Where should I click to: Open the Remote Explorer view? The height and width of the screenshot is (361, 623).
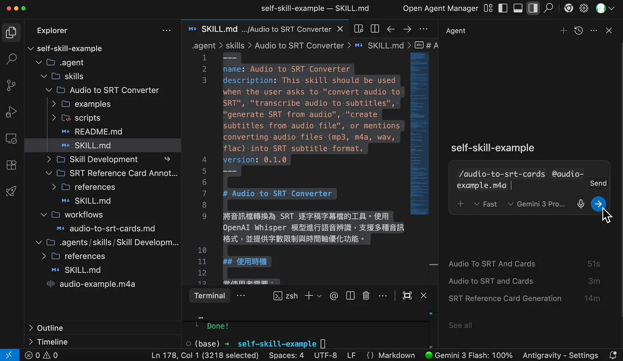pyautogui.click(x=12, y=139)
